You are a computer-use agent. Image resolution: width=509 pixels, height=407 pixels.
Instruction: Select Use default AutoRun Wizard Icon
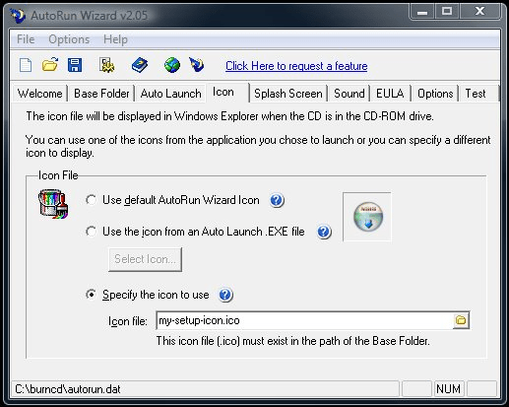(x=172, y=200)
